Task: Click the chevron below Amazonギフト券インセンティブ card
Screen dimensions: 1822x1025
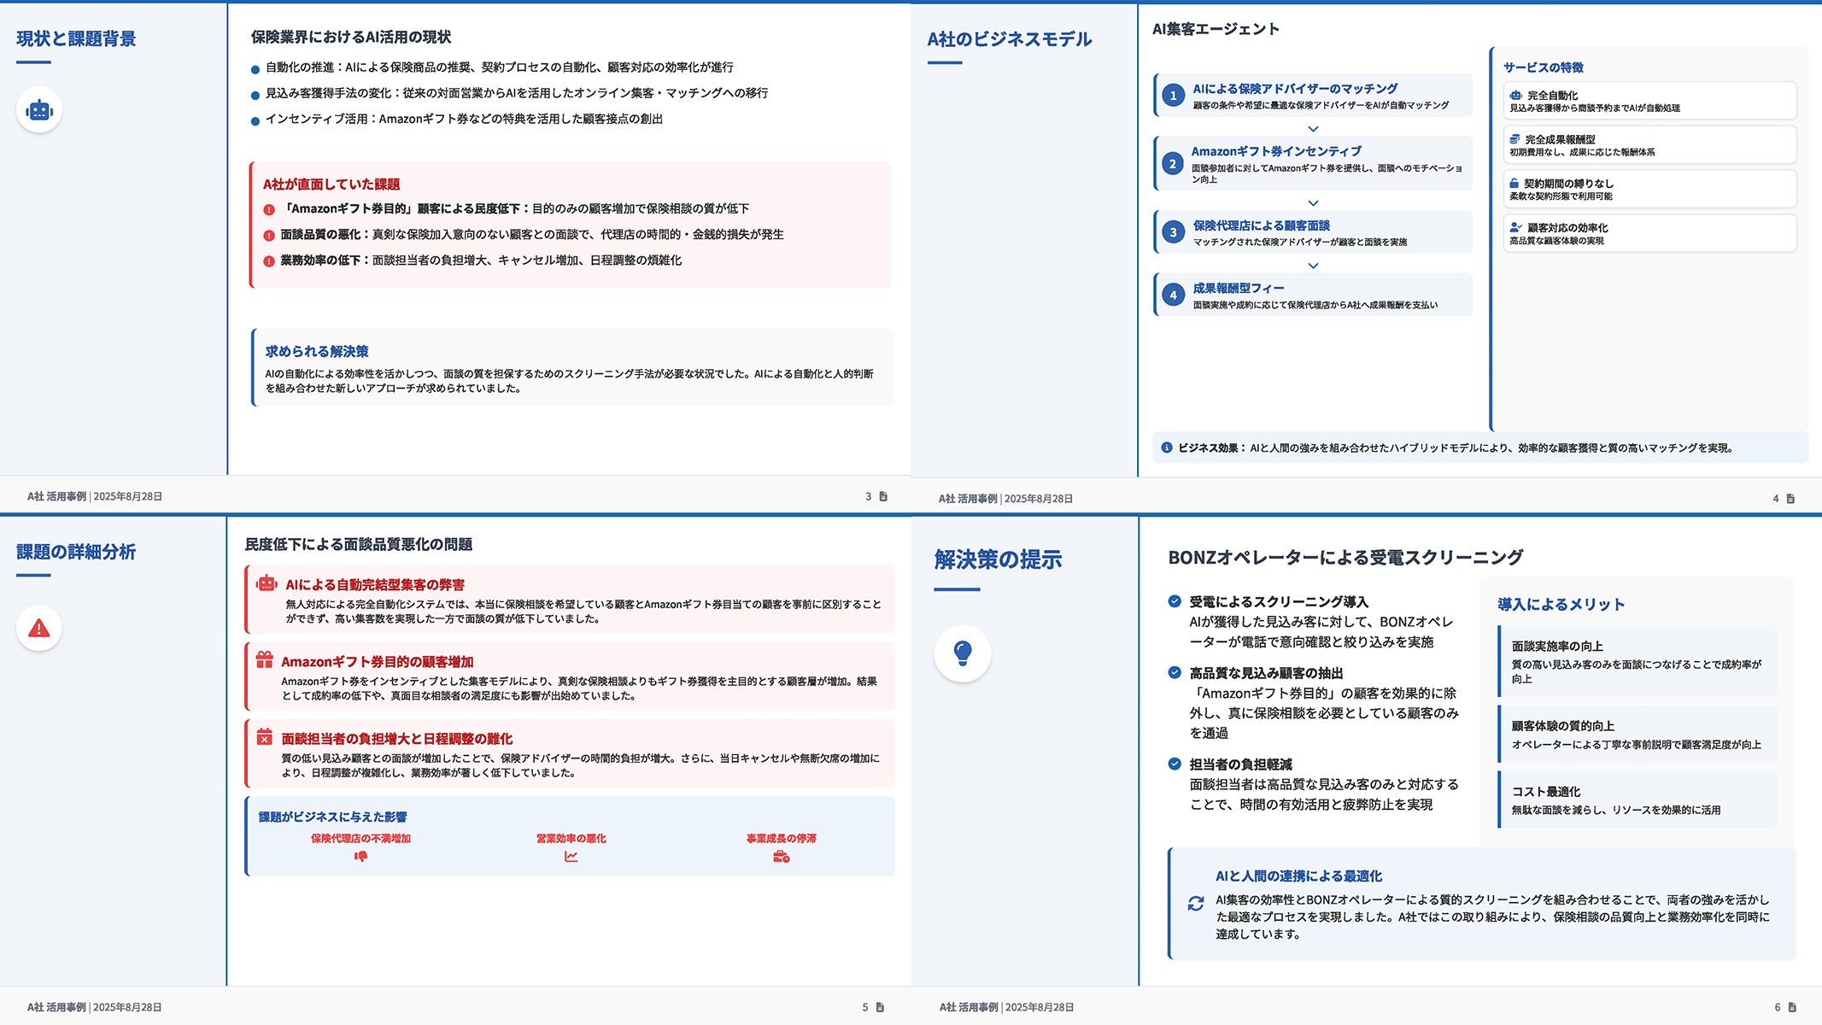Action: click(x=1313, y=203)
